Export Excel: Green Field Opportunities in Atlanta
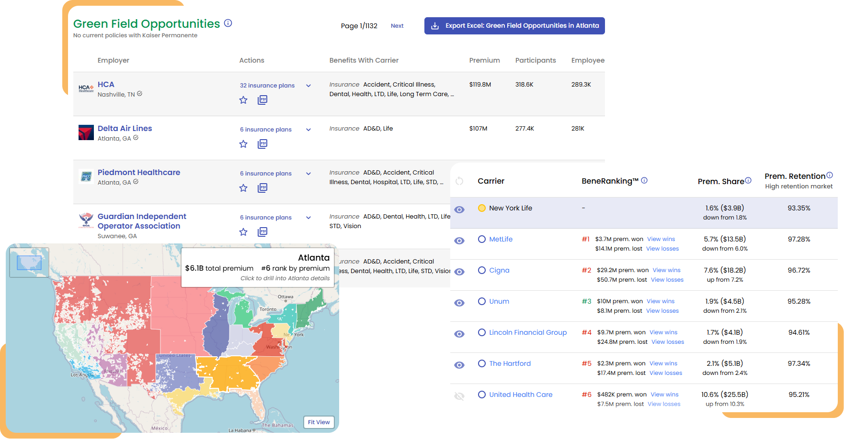The image size is (844, 439). coord(514,26)
